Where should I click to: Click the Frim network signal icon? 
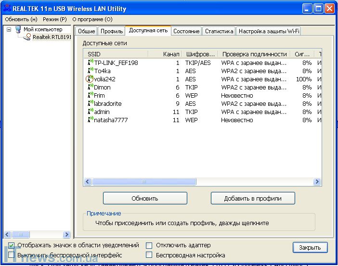(x=91, y=95)
